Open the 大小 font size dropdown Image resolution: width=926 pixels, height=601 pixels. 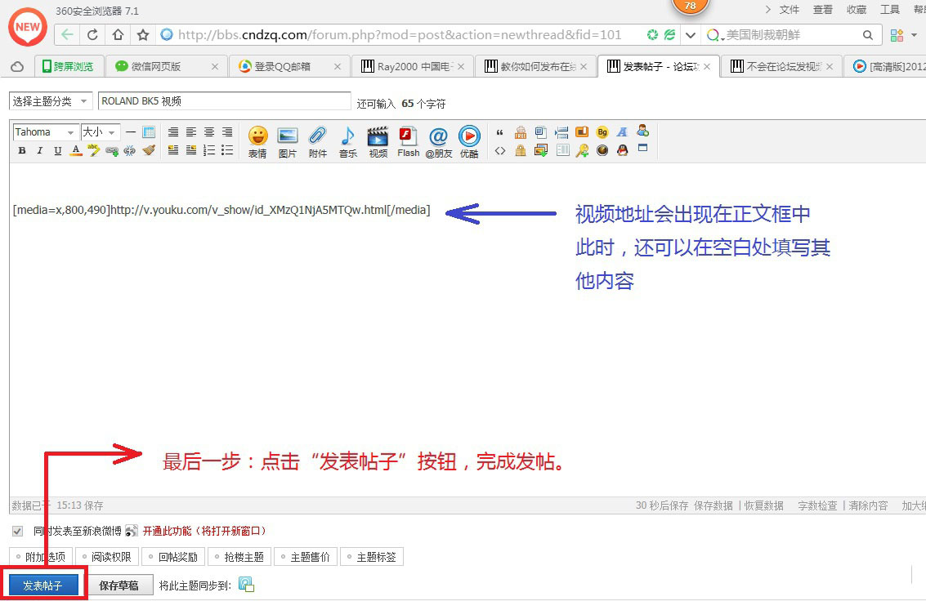101,132
